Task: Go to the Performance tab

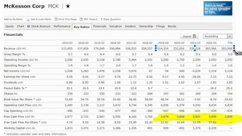Action: (62, 26)
